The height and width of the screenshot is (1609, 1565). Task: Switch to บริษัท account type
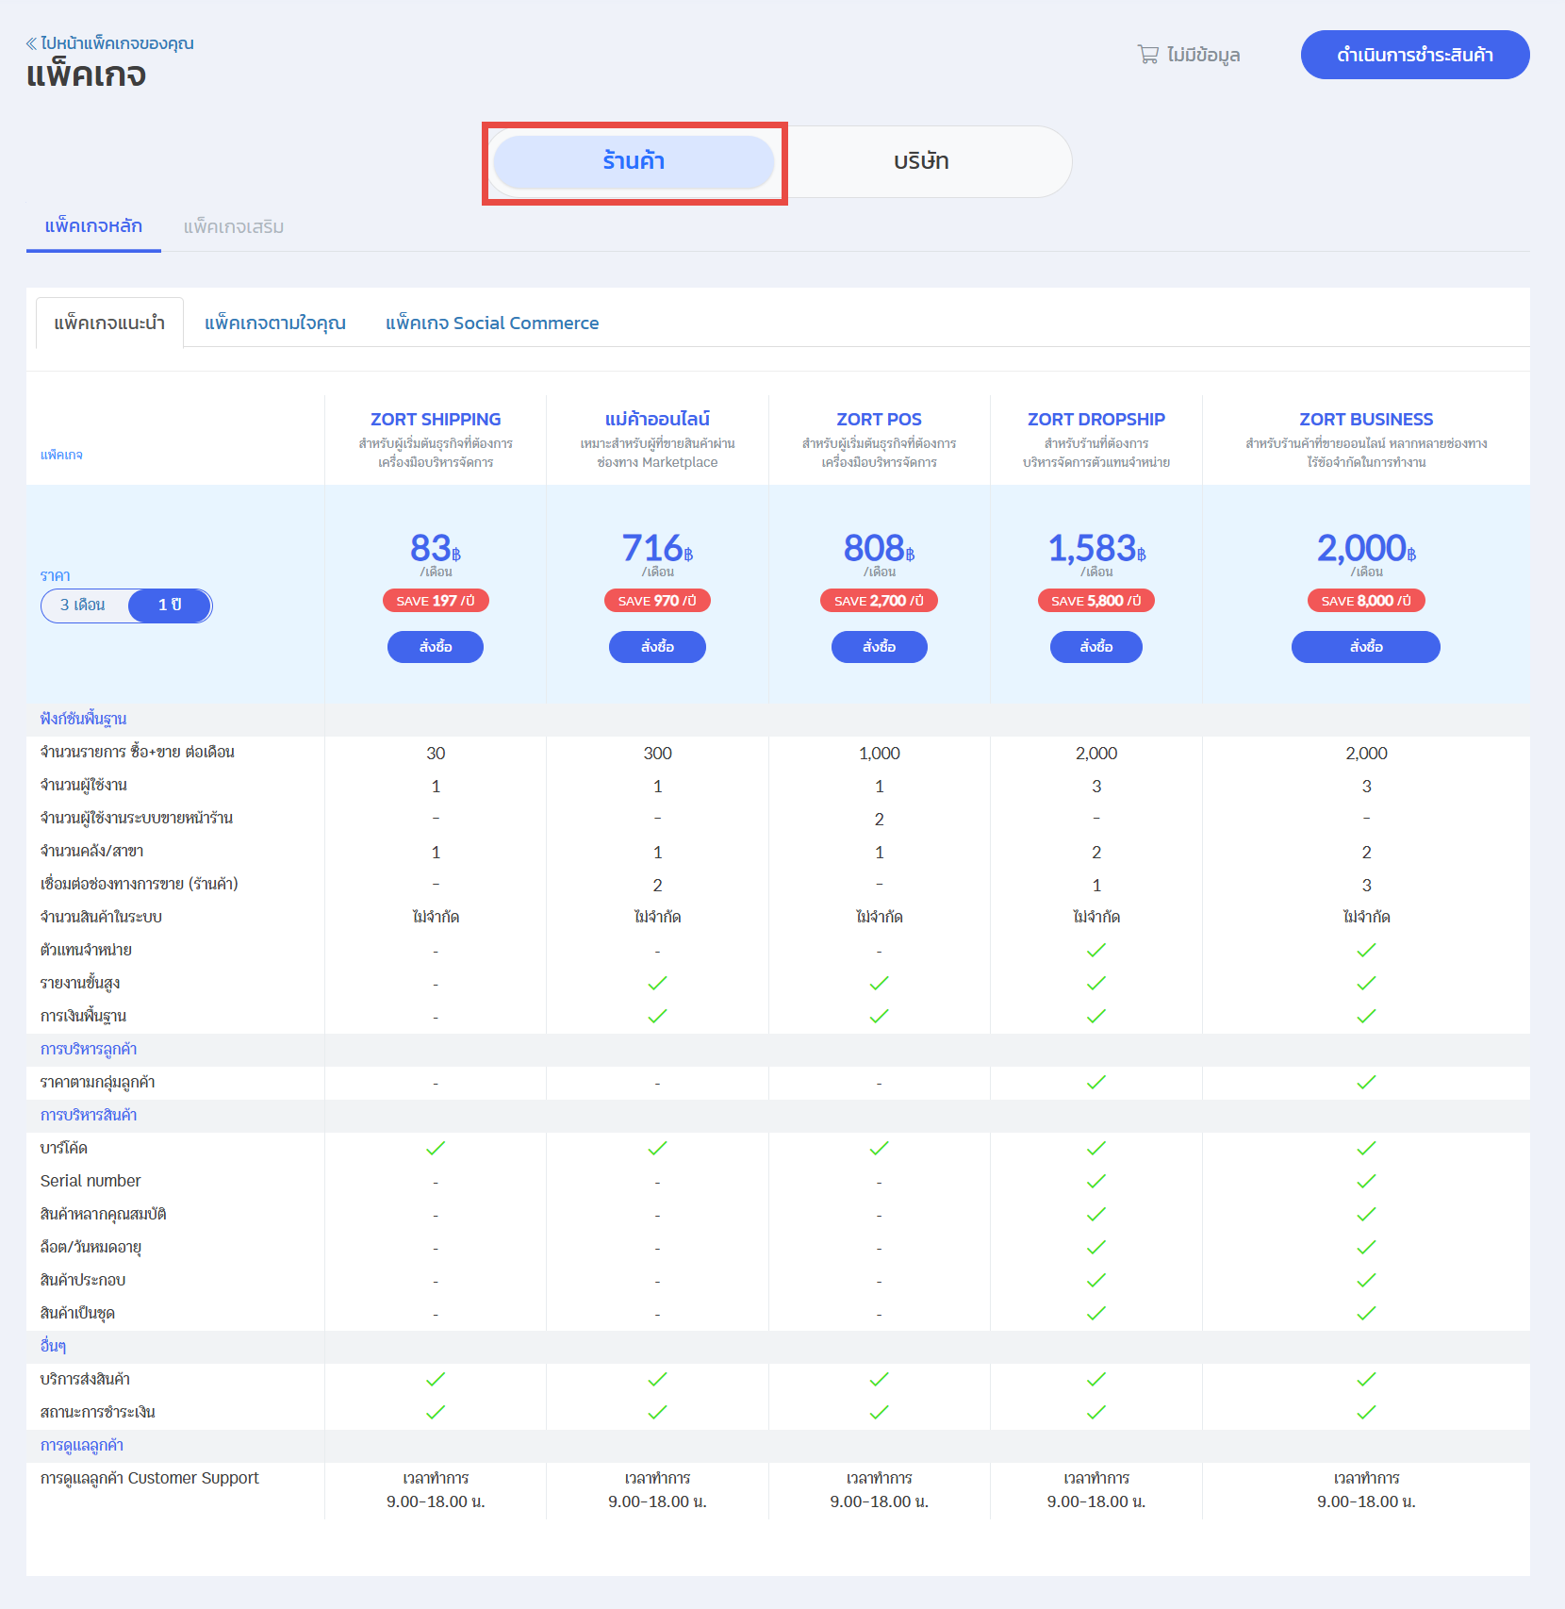tap(921, 161)
